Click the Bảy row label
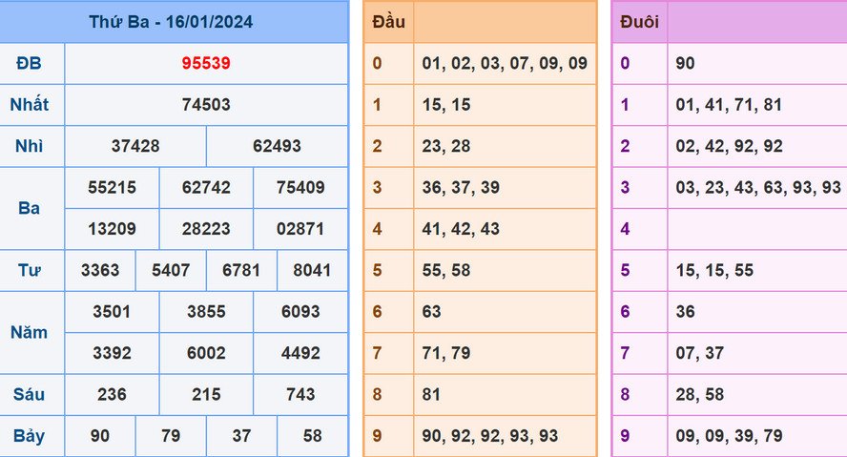This screenshot has width=847, height=457. [x=30, y=436]
